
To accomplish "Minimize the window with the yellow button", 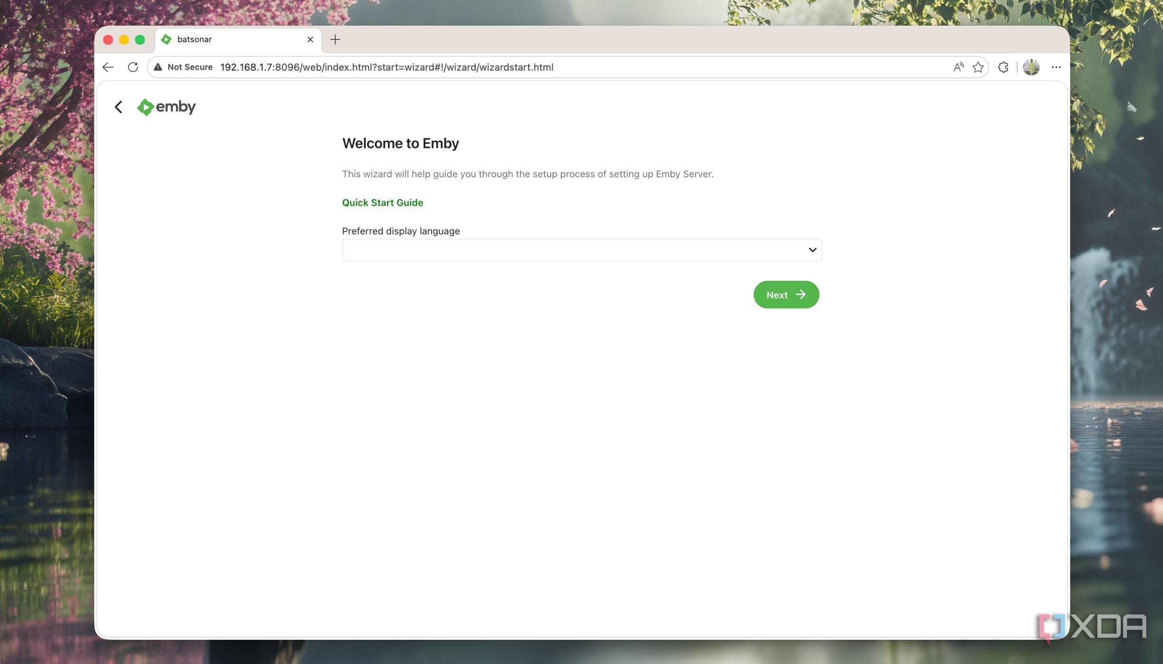I will tap(124, 40).
